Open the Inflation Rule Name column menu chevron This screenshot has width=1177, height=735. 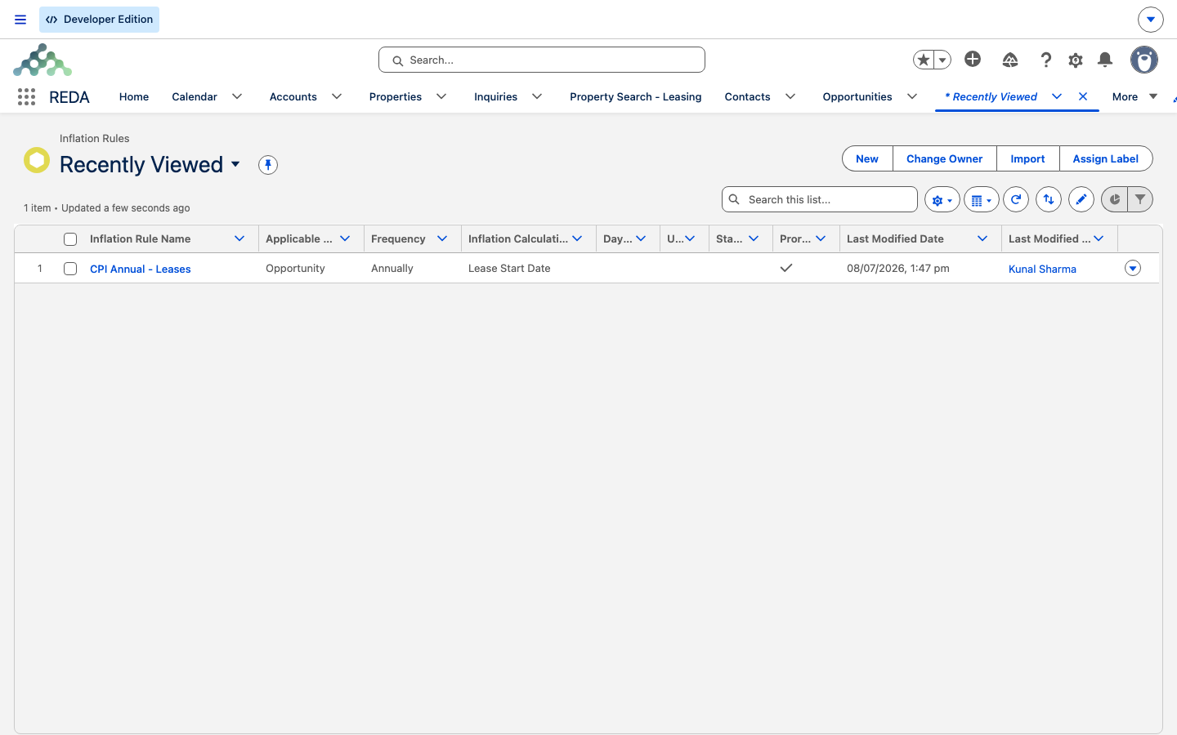click(239, 238)
